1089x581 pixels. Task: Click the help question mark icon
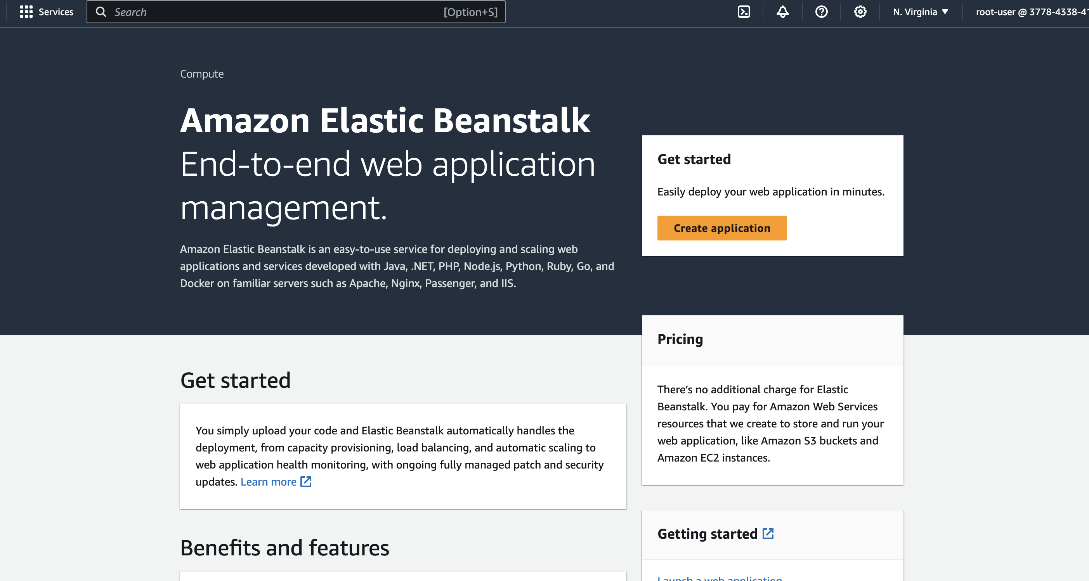[821, 12]
